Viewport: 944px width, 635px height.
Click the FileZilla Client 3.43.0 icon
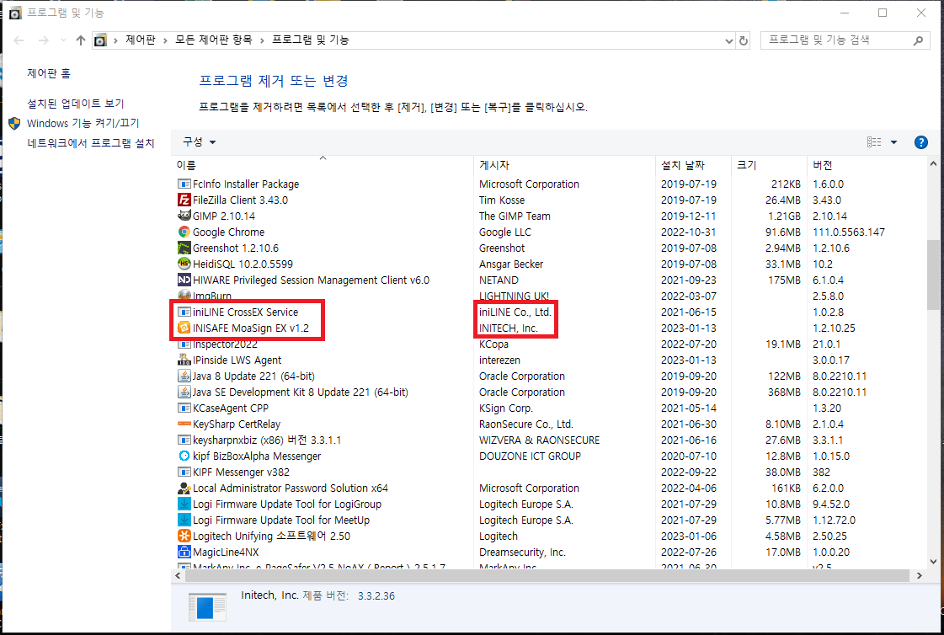pyautogui.click(x=184, y=200)
